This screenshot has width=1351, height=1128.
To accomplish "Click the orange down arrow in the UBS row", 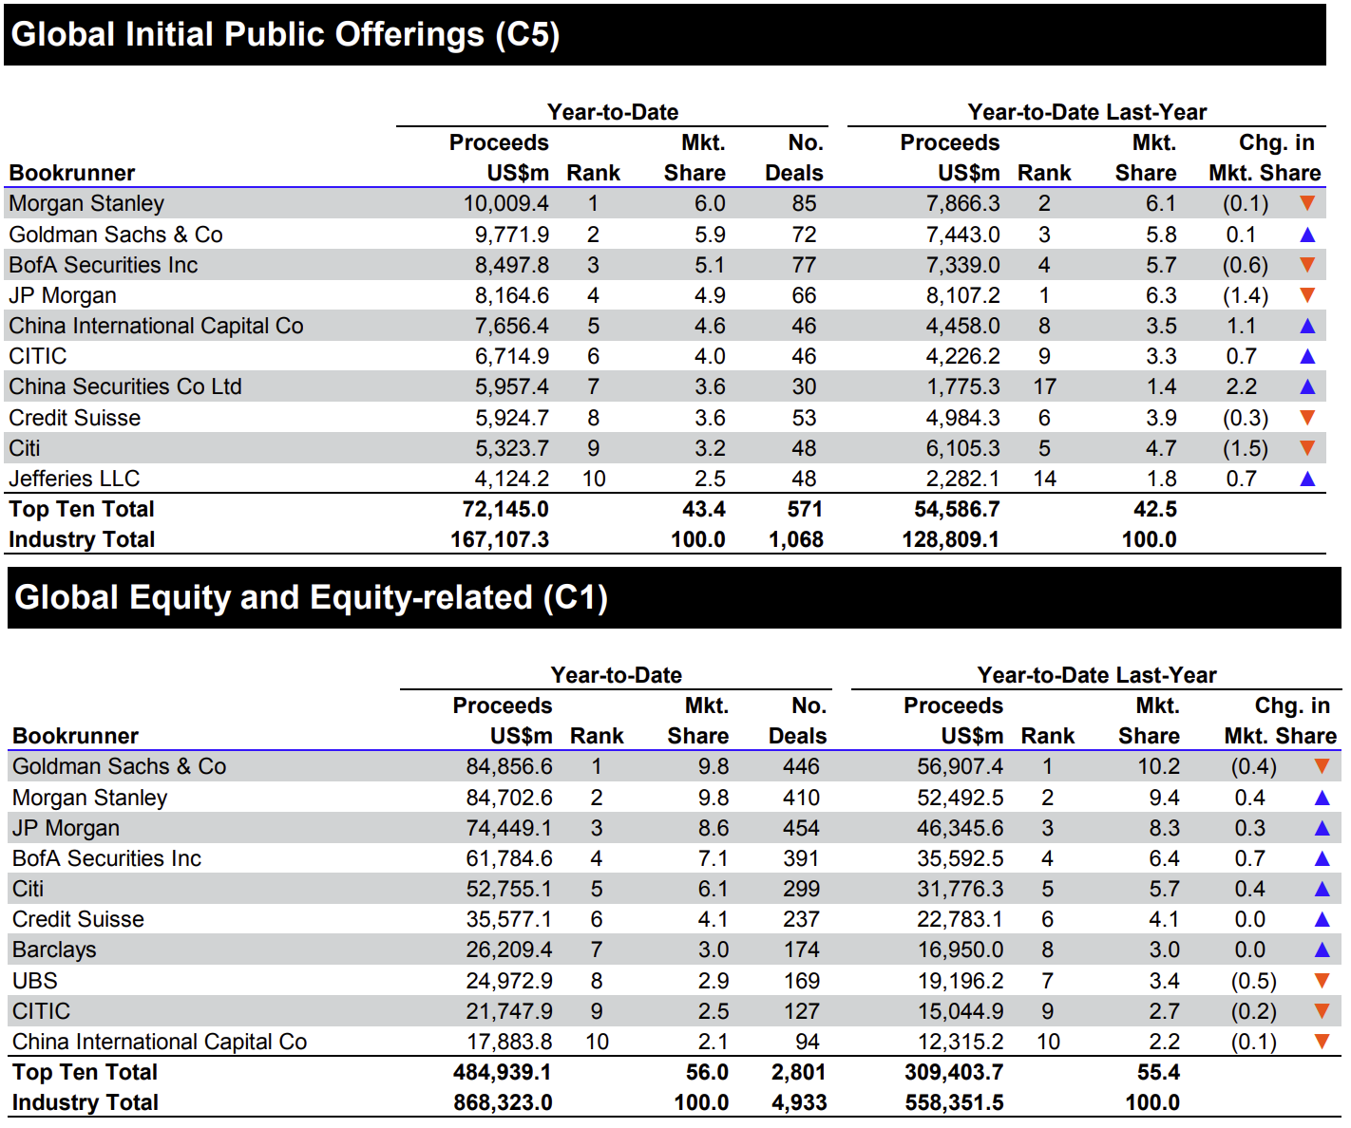I will 1322,981.
